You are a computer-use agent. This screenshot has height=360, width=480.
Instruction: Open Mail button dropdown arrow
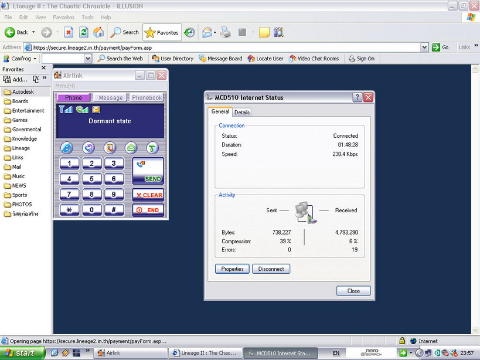(215, 32)
